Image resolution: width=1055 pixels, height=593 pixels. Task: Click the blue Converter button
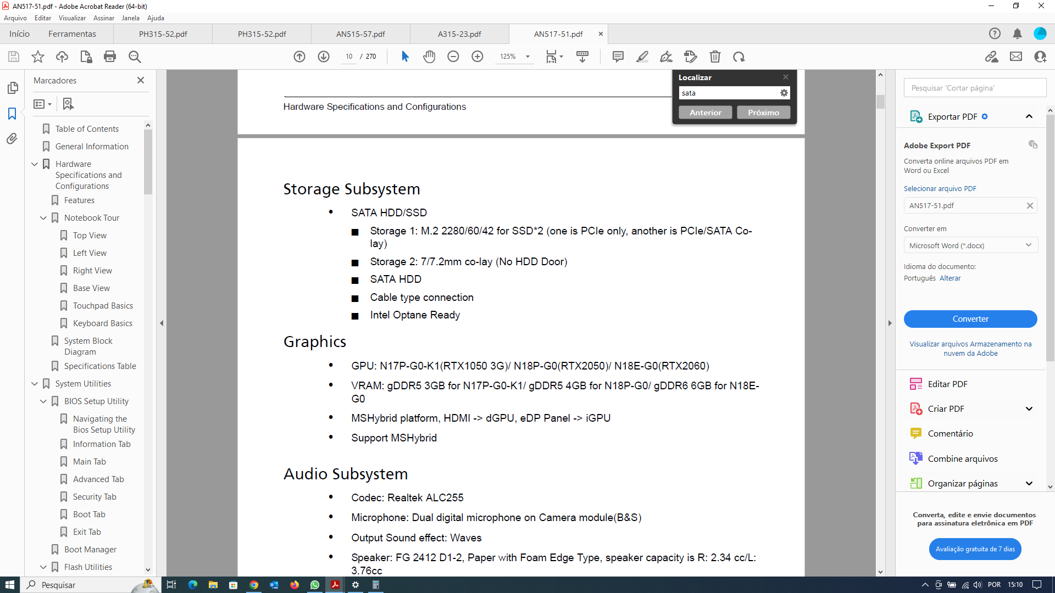coord(970,319)
